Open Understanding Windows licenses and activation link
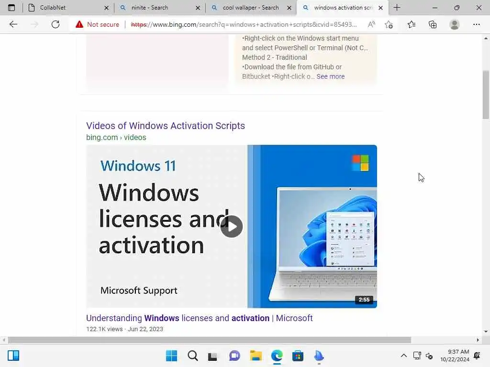The width and height of the screenshot is (490, 367). pyautogui.click(x=200, y=318)
